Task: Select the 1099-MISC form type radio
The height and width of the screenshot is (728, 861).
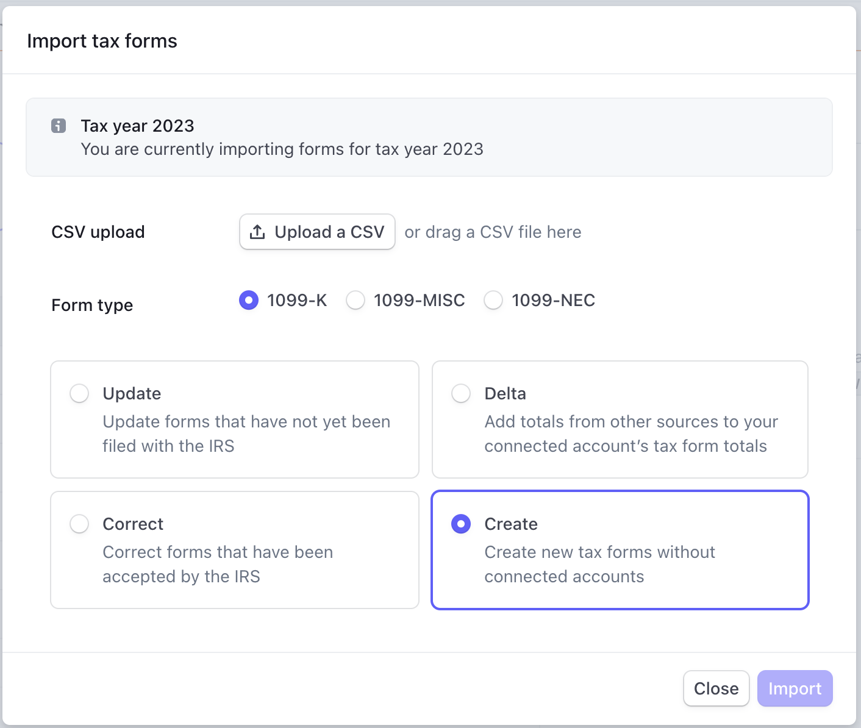Action: point(355,300)
